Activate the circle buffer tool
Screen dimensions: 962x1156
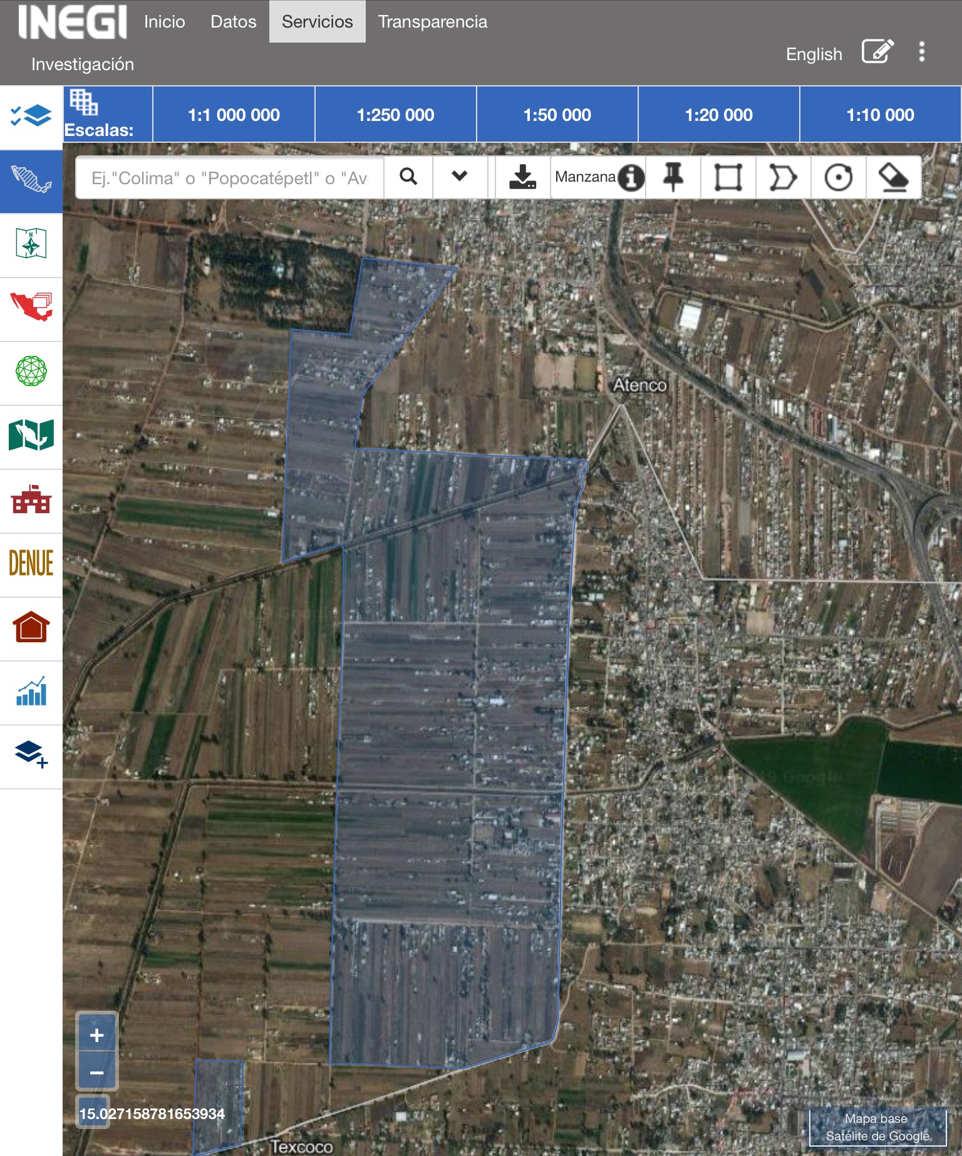(838, 177)
